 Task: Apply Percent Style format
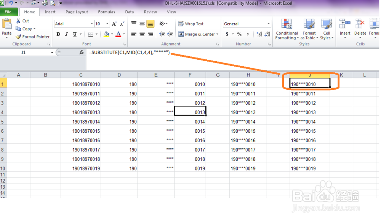[239, 34]
